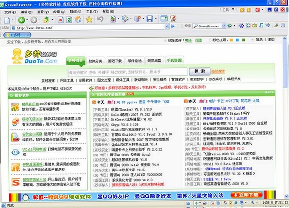The height and width of the screenshot is (208, 289).
Task: Go back to the previous page
Action: [21, 20]
